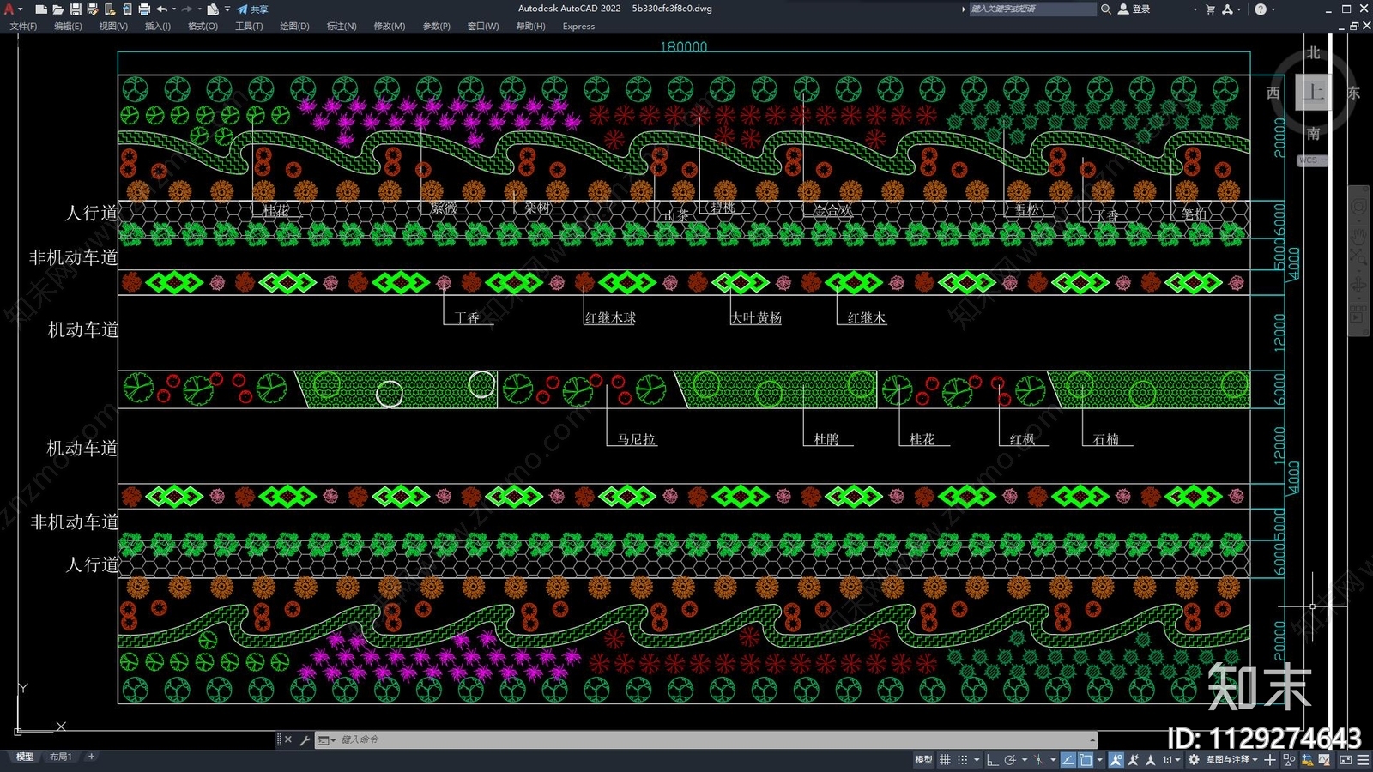The image size is (1373, 772).
Task: Click the customization hamburger icon in status bar
Action: click(x=1363, y=760)
